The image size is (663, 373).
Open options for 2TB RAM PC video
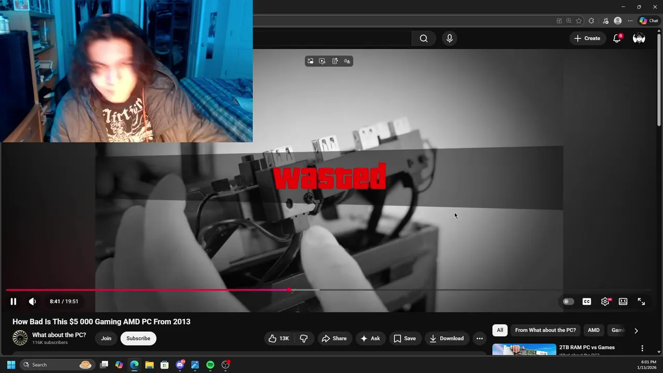pos(642,348)
